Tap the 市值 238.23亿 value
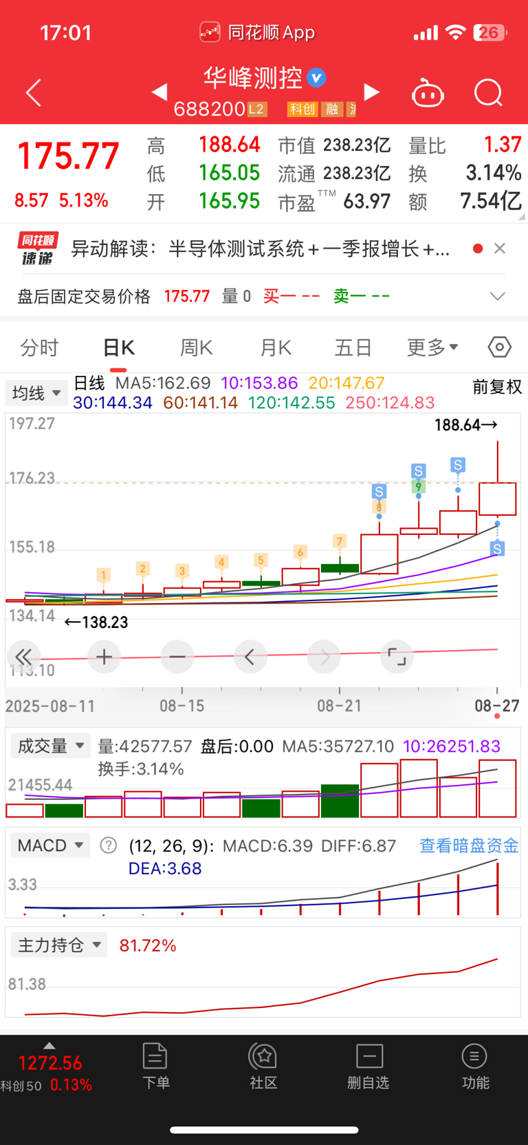528x1145 pixels. point(357,145)
